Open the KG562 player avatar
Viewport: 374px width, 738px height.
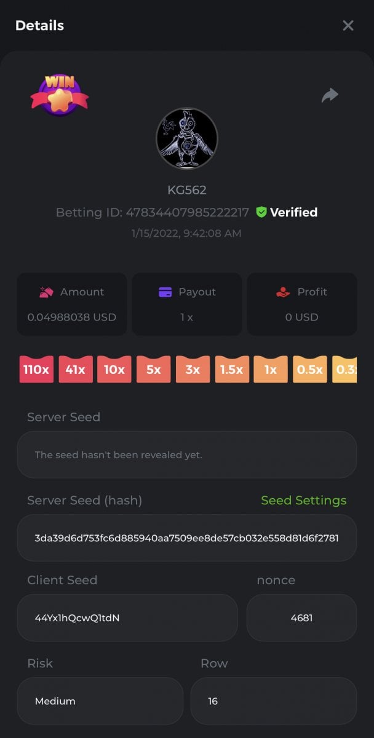187,138
